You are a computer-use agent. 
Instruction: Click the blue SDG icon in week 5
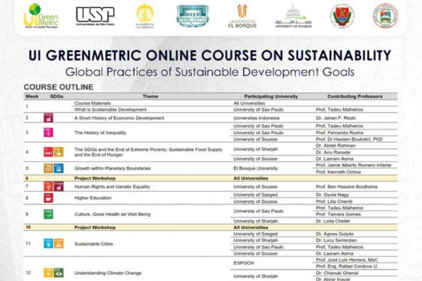tap(58, 168)
